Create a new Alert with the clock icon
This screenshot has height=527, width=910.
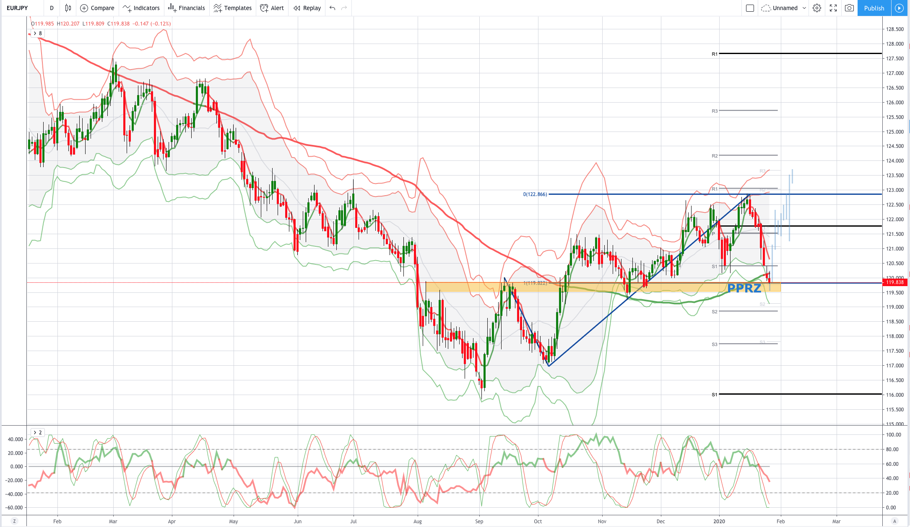point(272,8)
